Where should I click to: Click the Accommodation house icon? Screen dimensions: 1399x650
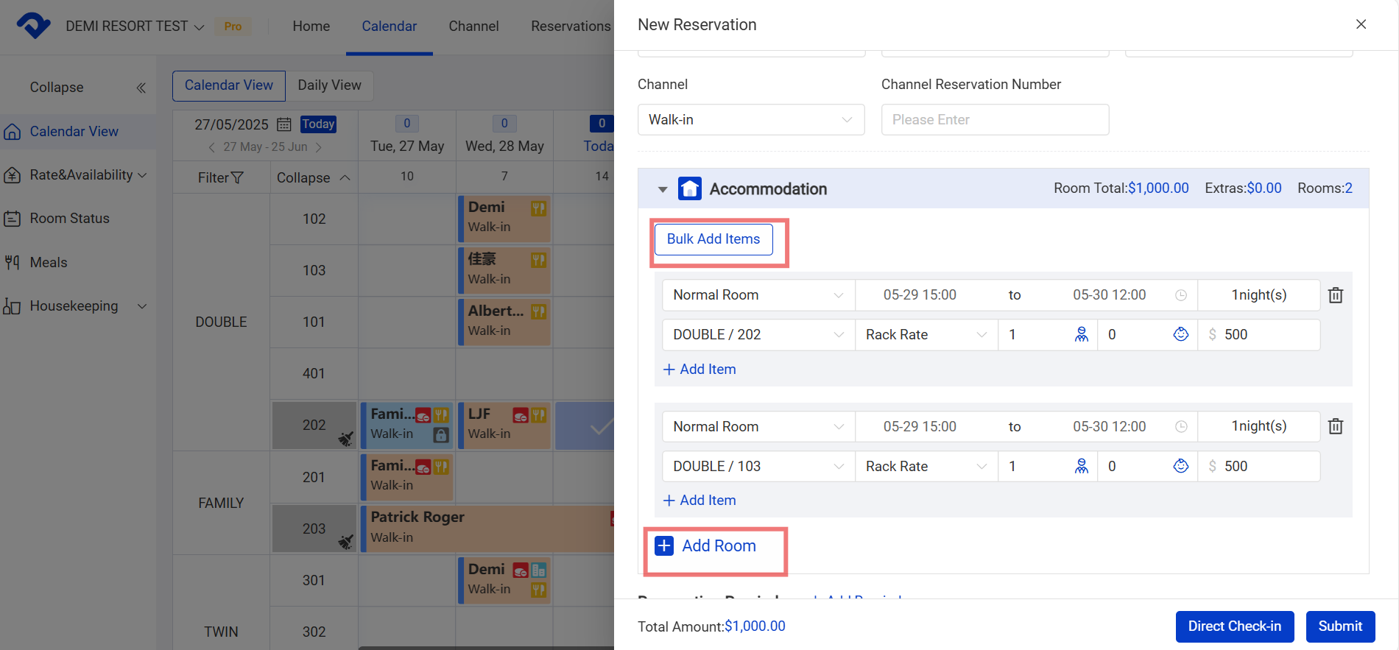tap(689, 188)
